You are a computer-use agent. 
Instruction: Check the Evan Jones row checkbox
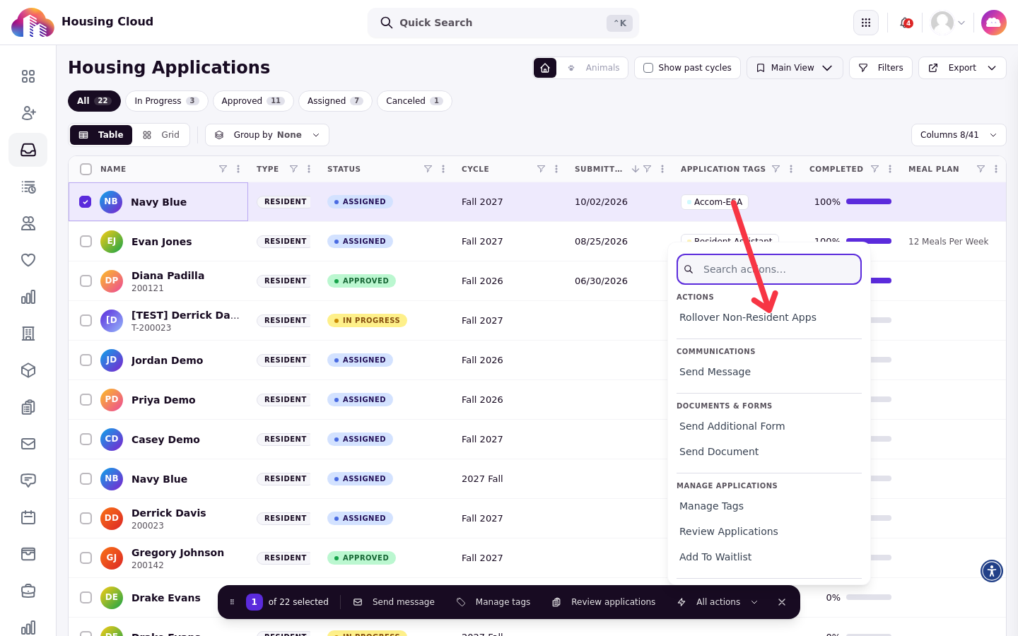pyautogui.click(x=86, y=242)
